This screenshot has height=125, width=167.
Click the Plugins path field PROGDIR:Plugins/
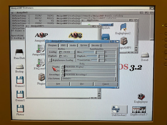[90, 67]
